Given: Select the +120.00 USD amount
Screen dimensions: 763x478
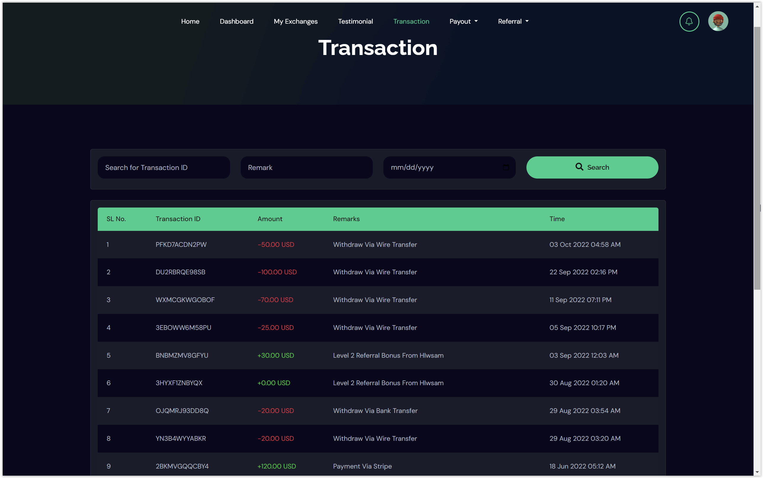Looking at the screenshot, I should (276, 466).
